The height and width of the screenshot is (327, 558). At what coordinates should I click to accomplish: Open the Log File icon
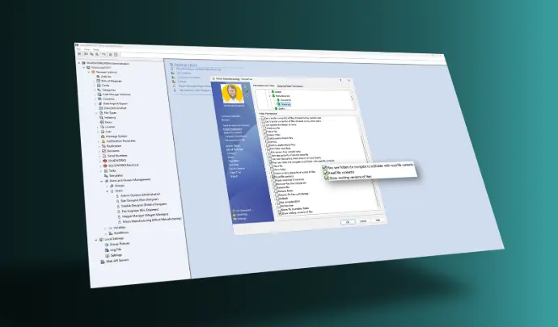click(107, 250)
